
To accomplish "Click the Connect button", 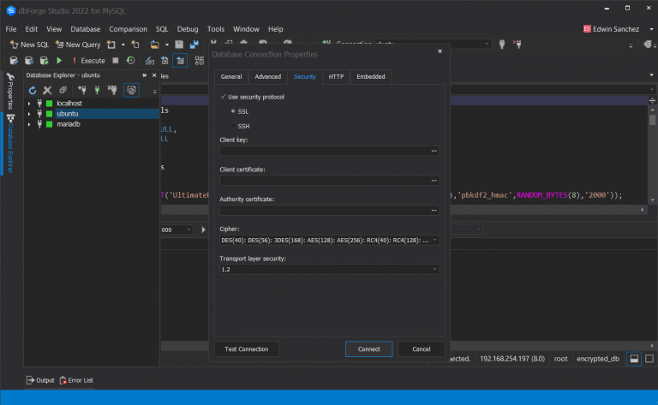I will 369,349.
